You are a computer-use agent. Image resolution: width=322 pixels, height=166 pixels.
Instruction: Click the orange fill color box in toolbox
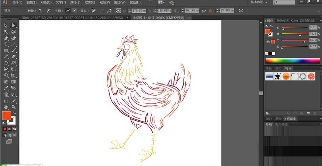point(6,116)
